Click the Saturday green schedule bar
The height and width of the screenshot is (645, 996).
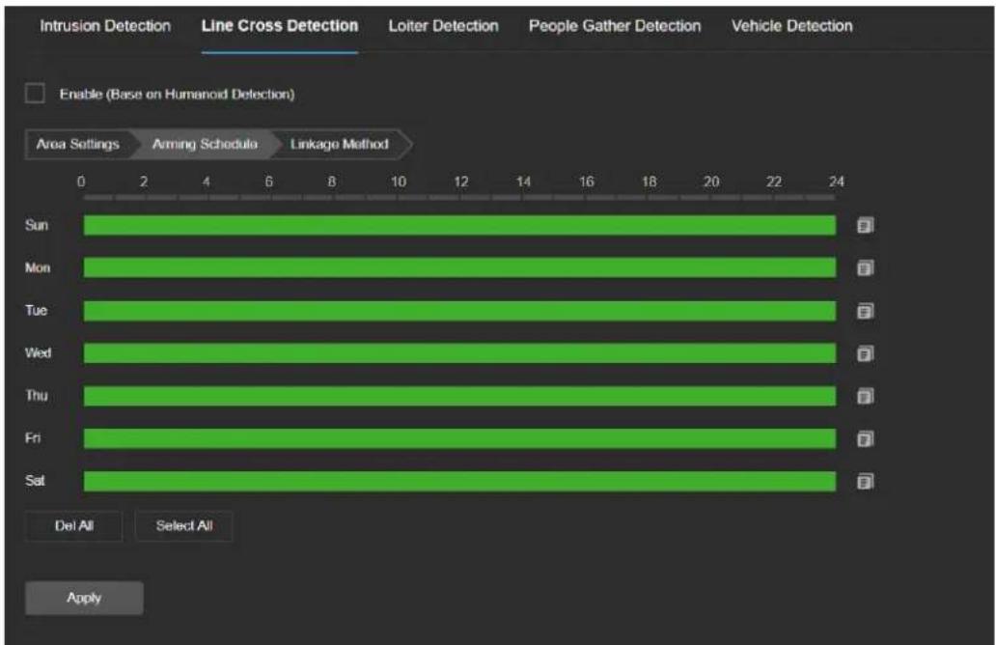(460, 481)
